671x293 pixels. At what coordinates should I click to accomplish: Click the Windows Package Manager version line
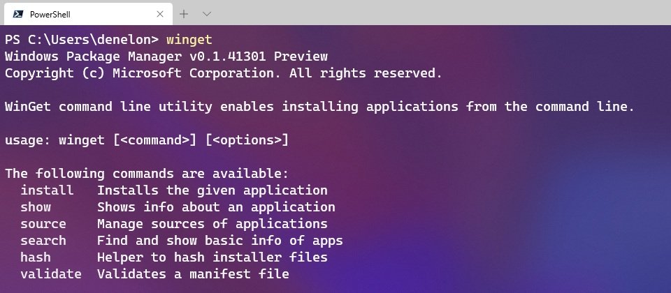(166, 57)
